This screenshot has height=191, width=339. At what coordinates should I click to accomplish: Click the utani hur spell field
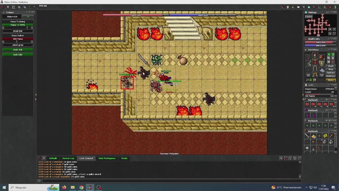coord(18,31)
